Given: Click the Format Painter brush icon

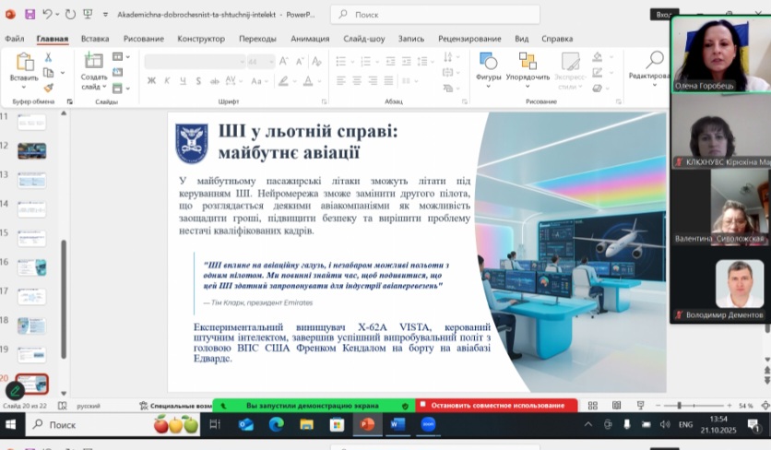Looking at the screenshot, I should tap(48, 88).
